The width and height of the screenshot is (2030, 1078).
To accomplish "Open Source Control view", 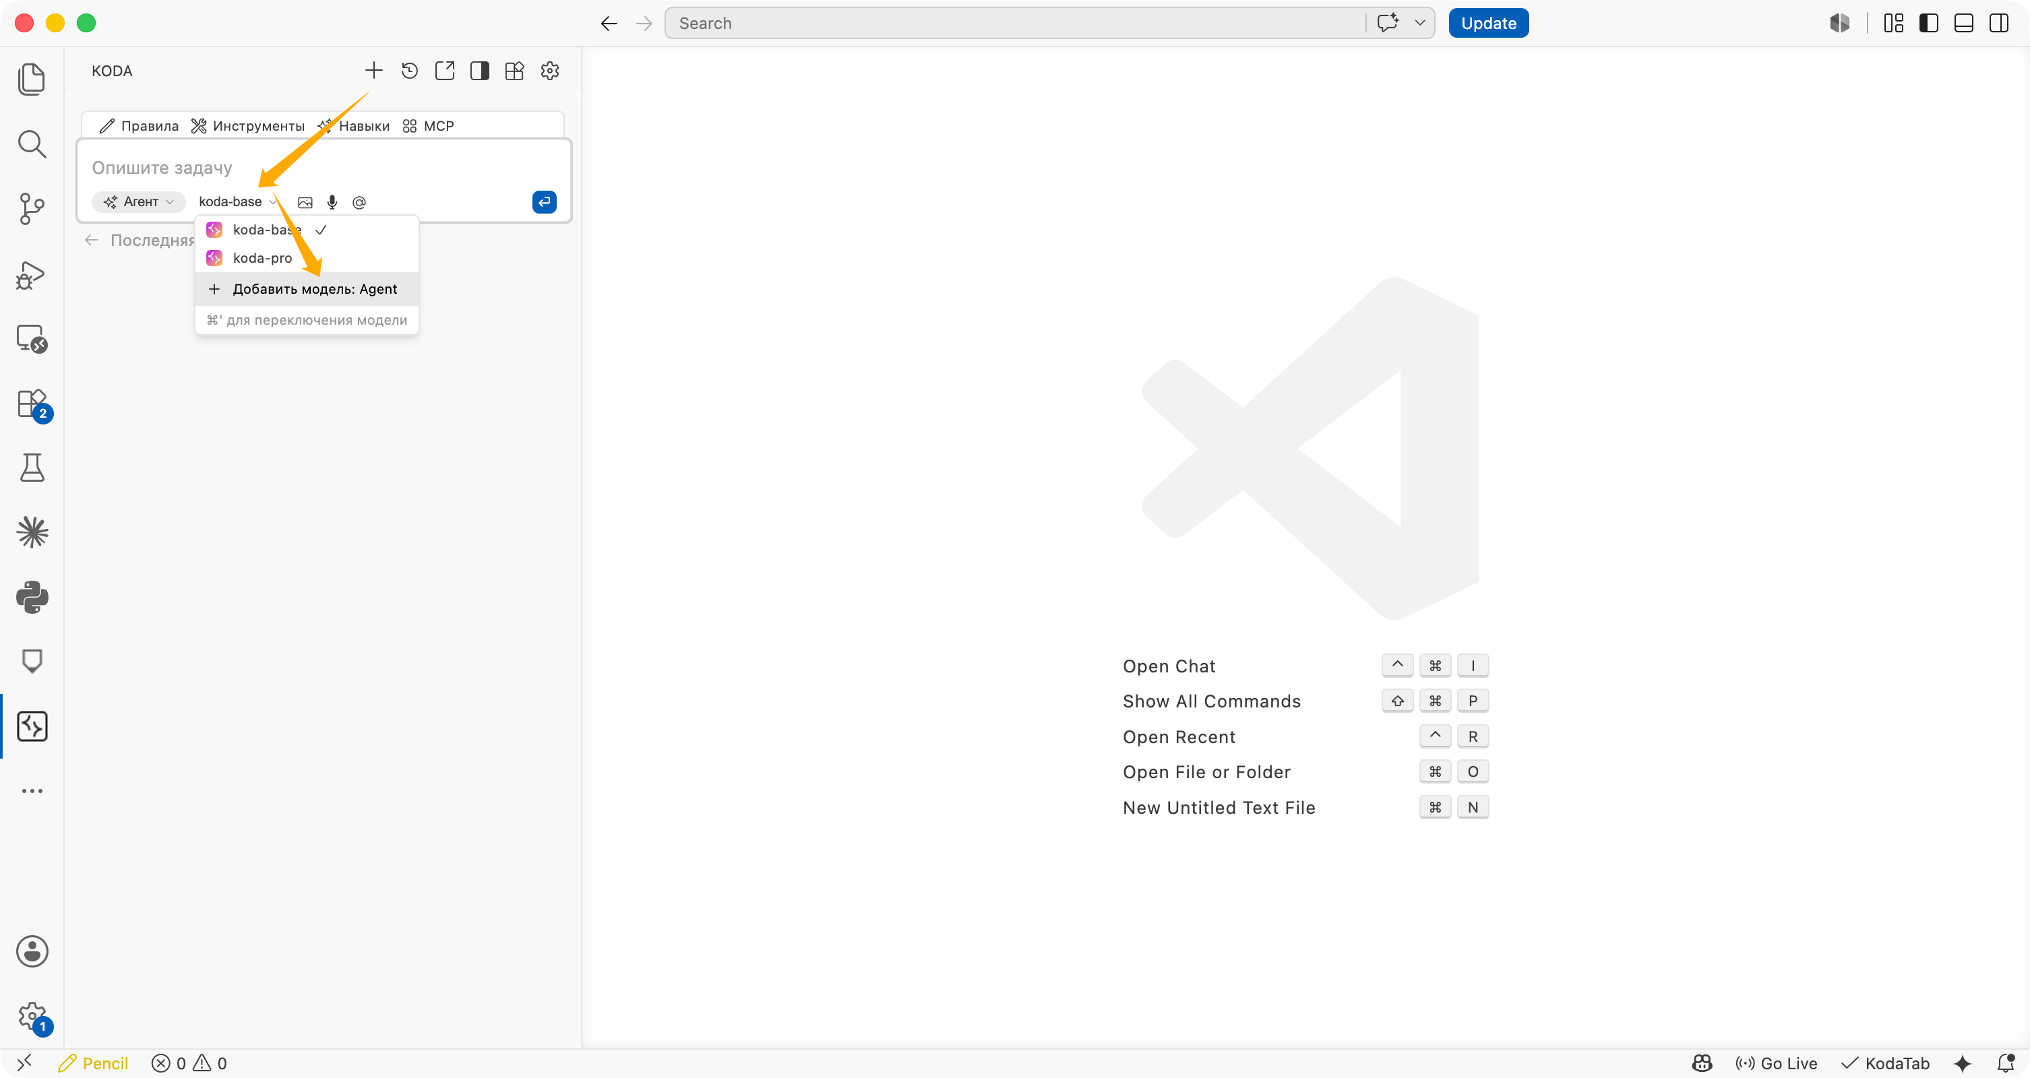I will coord(32,209).
